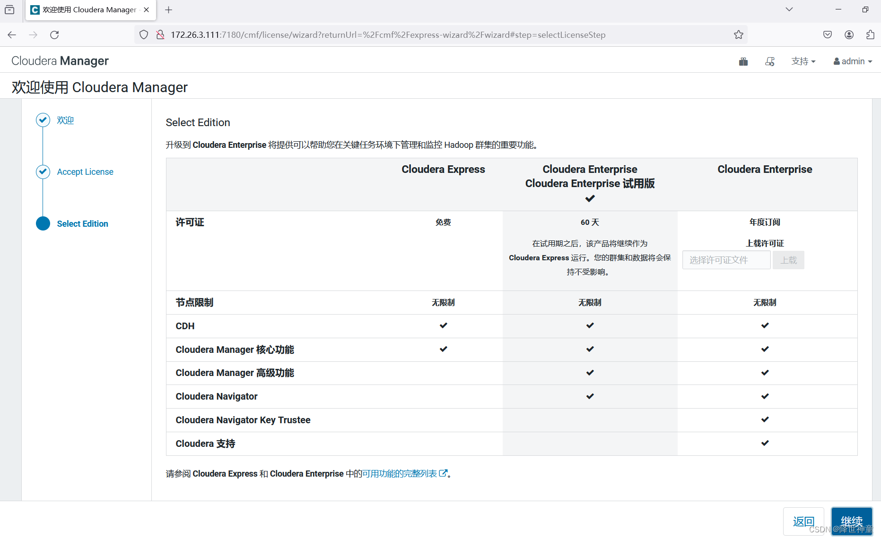Image resolution: width=881 pixels, height=538 pixels.
Task: Click the insecure connection lock icon
Action: tap(160, 34)
